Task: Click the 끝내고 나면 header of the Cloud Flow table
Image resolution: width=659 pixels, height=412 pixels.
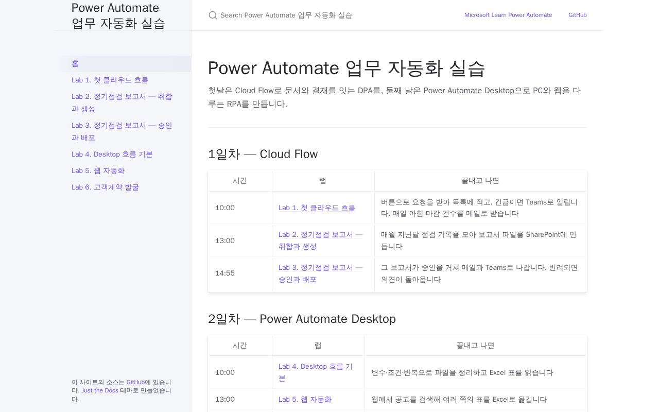Action: click(x=480, y=181)
